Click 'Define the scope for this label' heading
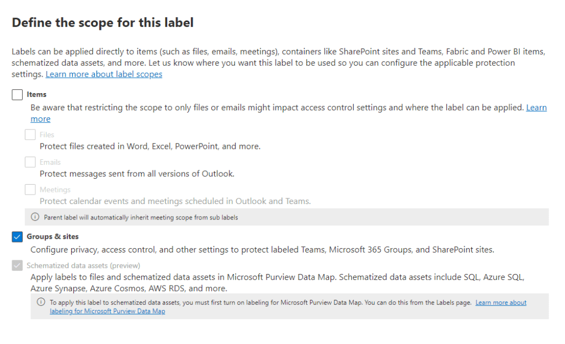 coord(103,23)
